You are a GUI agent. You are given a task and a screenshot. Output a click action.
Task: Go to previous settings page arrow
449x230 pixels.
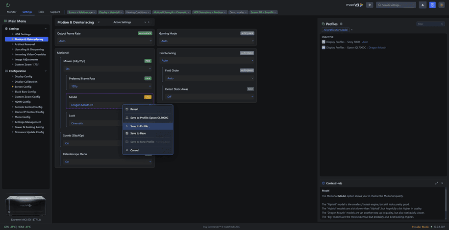pos(99,22)
